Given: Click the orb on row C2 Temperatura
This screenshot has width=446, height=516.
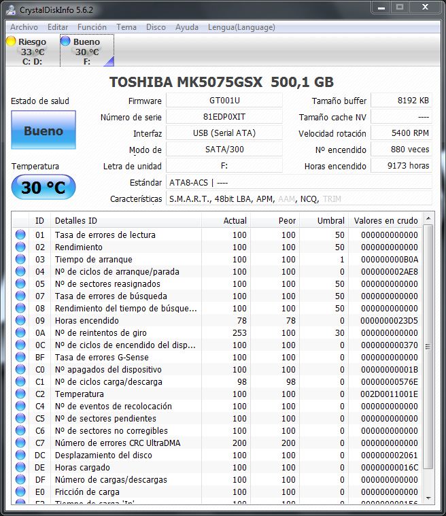Looking at the screenshot, I should [x=20, y=394].
